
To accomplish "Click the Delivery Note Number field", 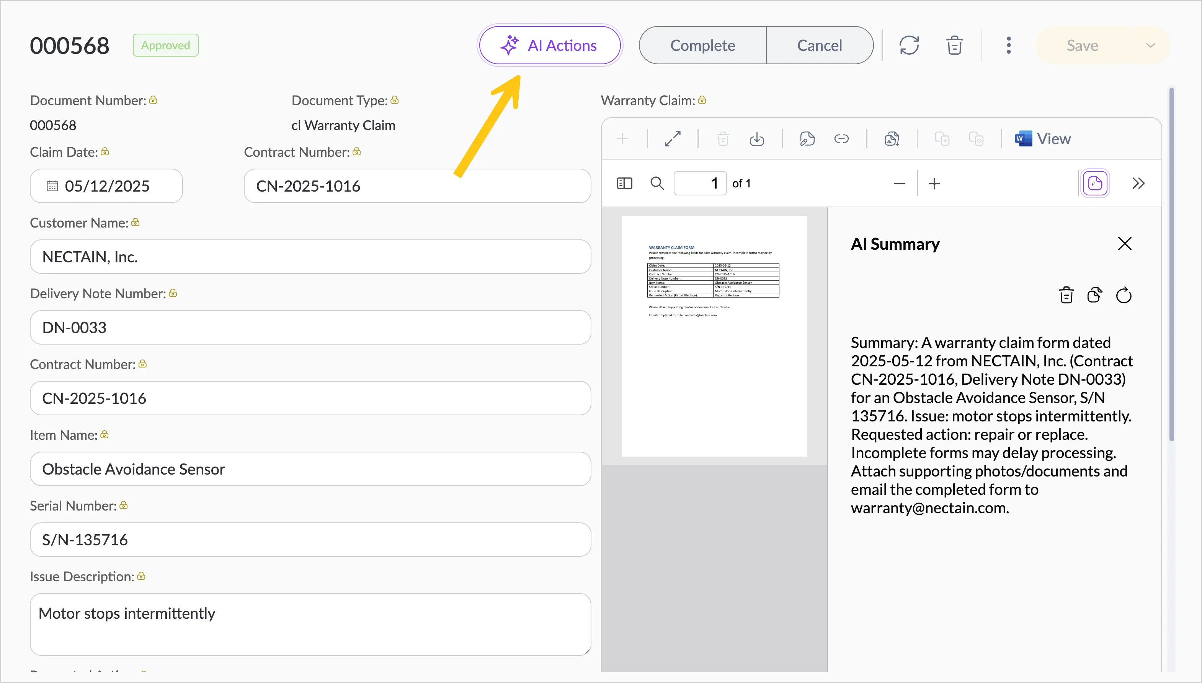I will (x=310, y=327).
